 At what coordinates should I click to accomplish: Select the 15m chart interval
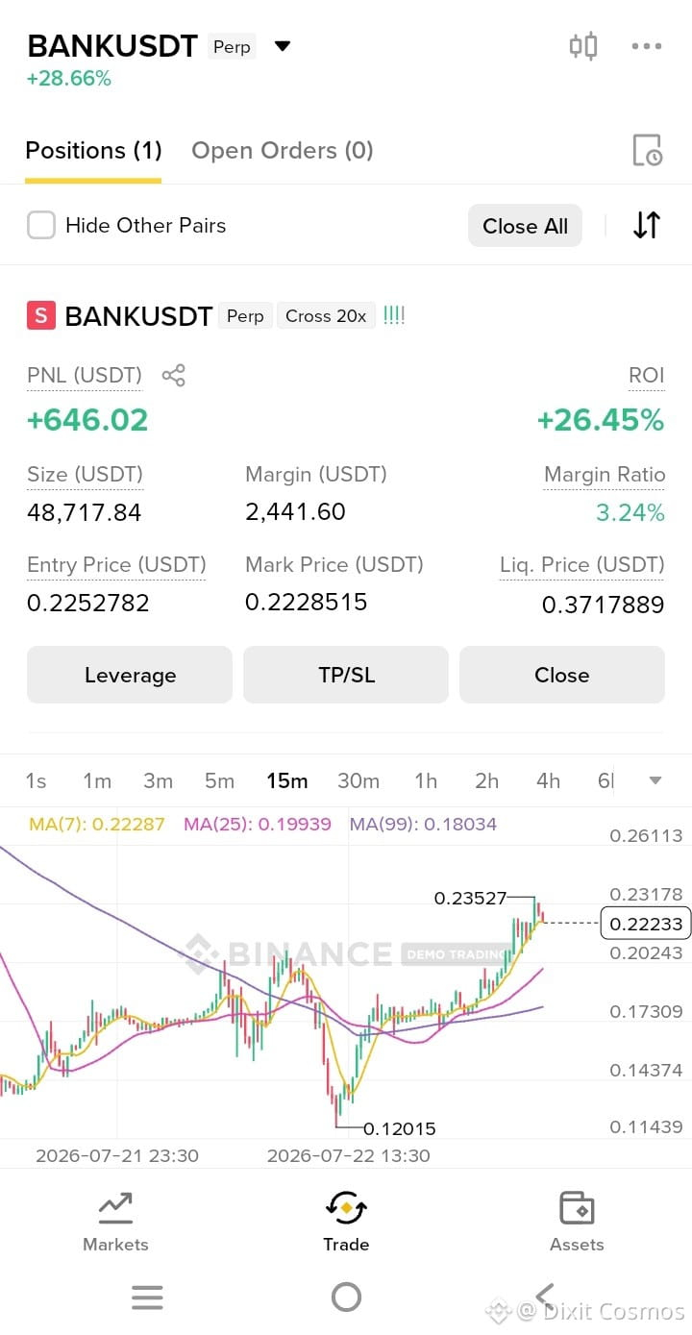click(x=287, y=780)
